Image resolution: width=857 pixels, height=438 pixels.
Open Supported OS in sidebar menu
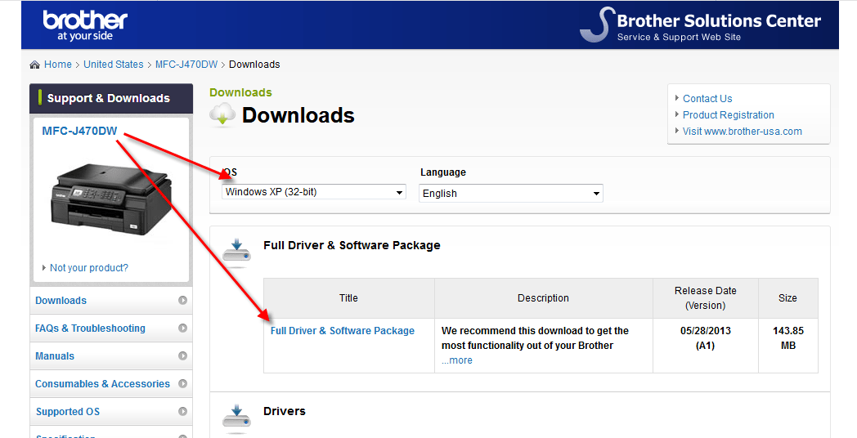coord(68,412)
